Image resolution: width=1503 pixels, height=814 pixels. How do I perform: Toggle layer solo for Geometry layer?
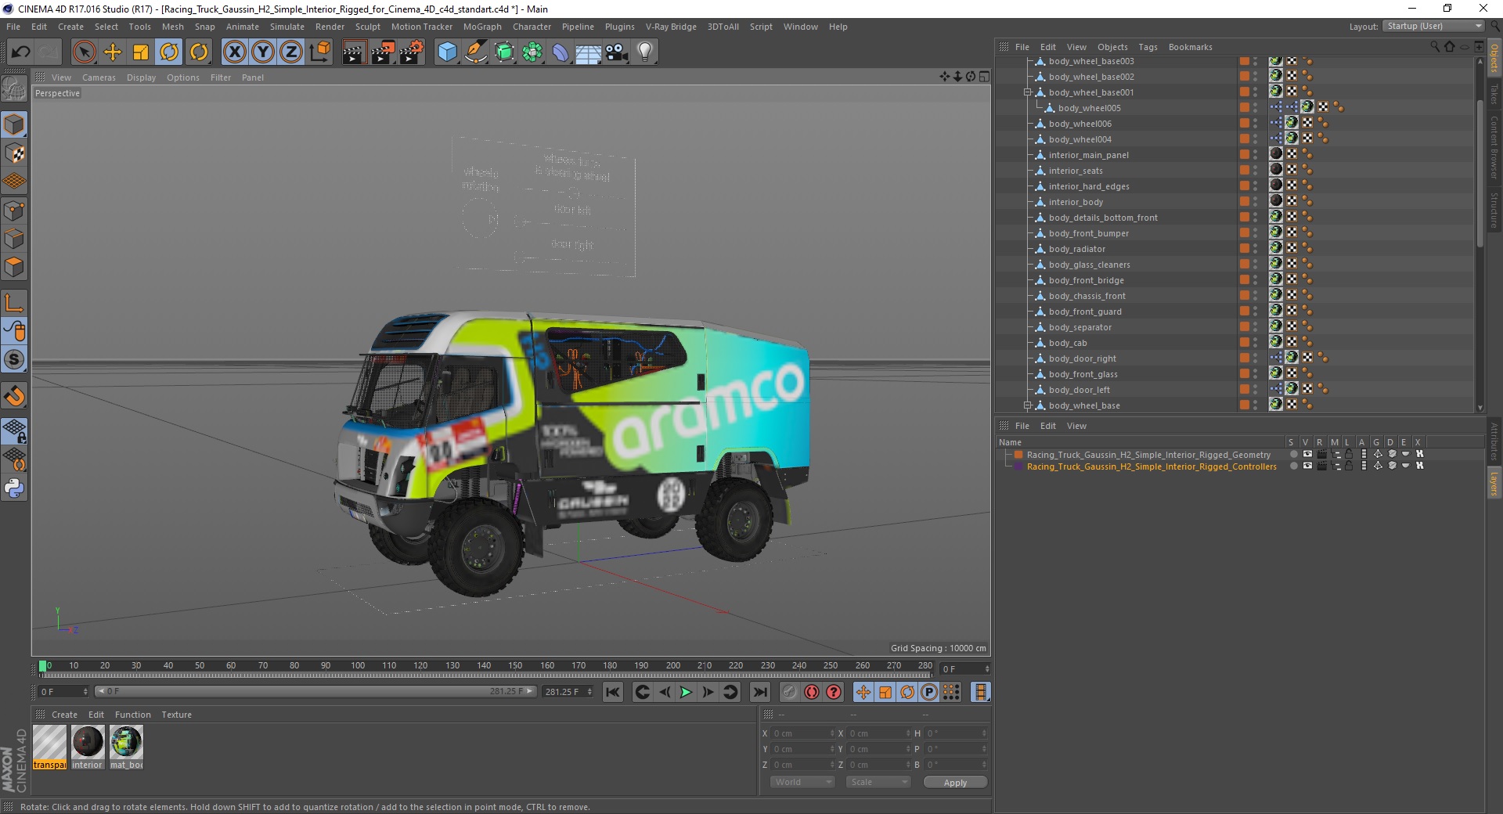click(1294, 454)
